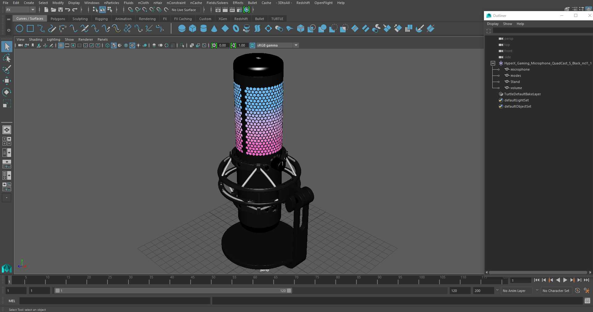Open the Outliner Display menu

[493, 24]
